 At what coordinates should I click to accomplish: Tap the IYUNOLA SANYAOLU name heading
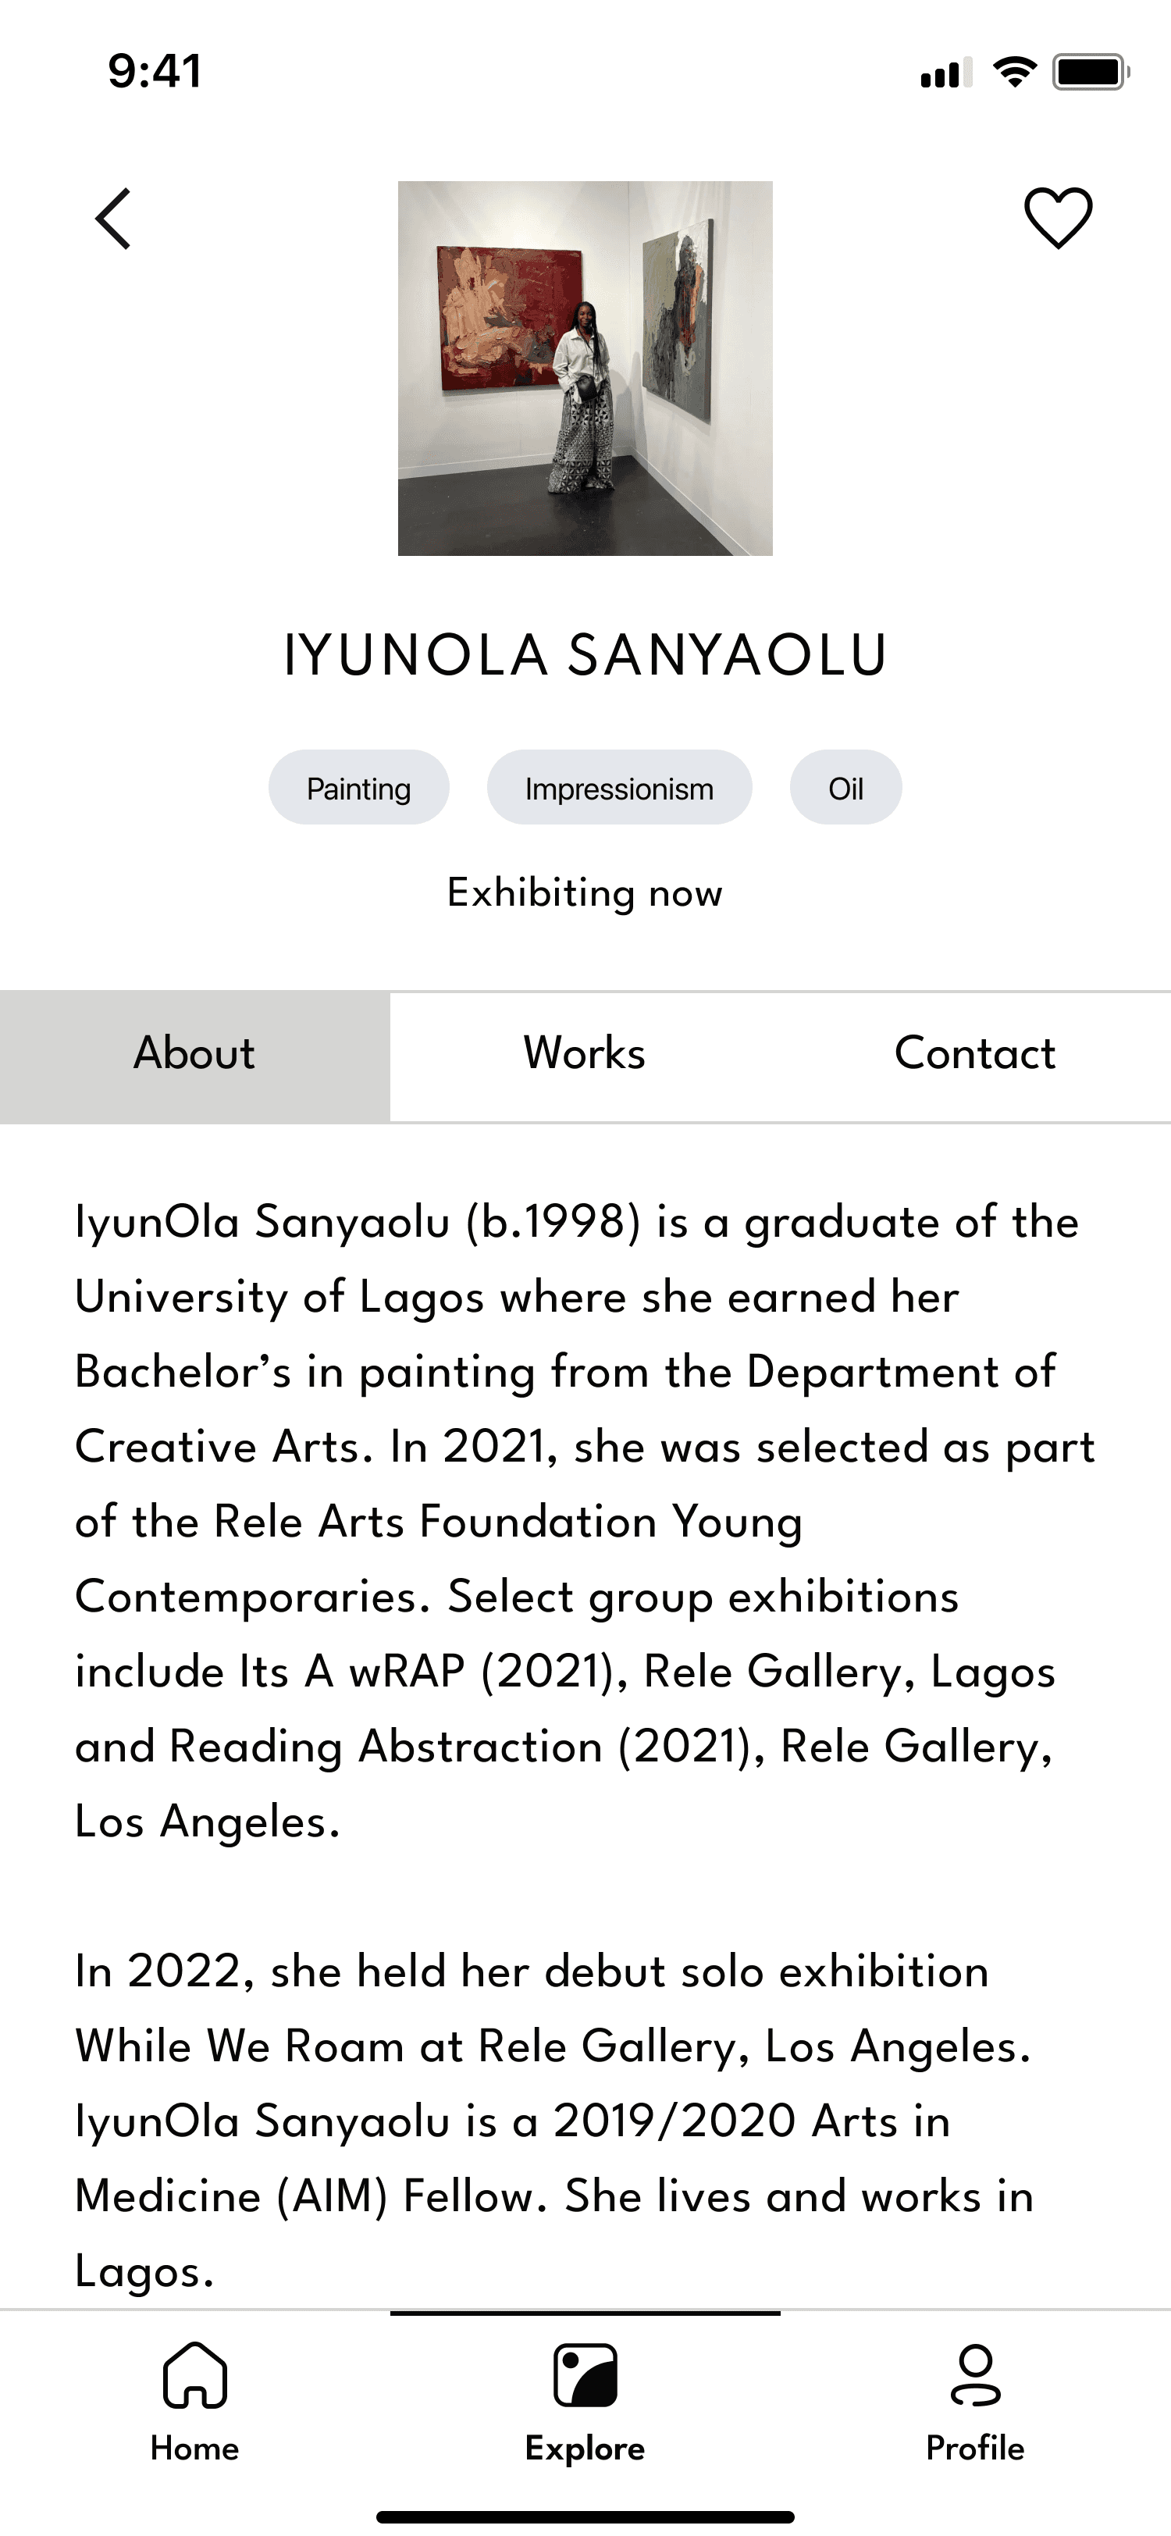[x=585, y=656]
